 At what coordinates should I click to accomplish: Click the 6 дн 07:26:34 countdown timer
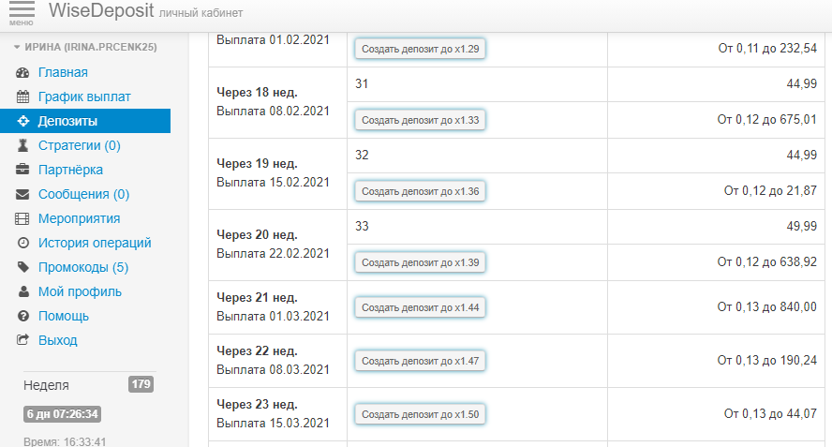[64, 413]
